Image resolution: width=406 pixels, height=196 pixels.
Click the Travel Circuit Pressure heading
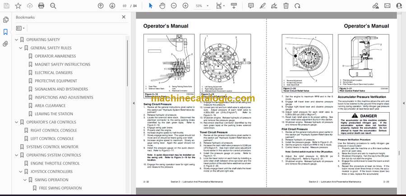tap(214, 132)
